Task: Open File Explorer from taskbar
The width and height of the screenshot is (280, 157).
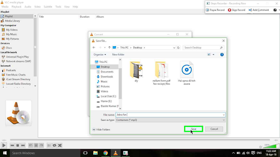Action: pos(95,153)
